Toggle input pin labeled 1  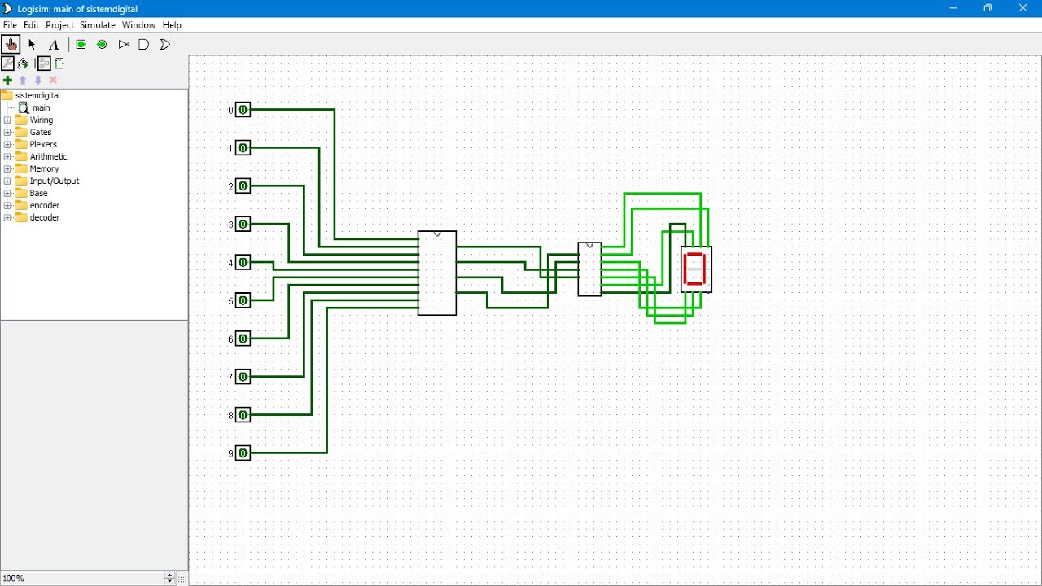(x=243, y=148)
